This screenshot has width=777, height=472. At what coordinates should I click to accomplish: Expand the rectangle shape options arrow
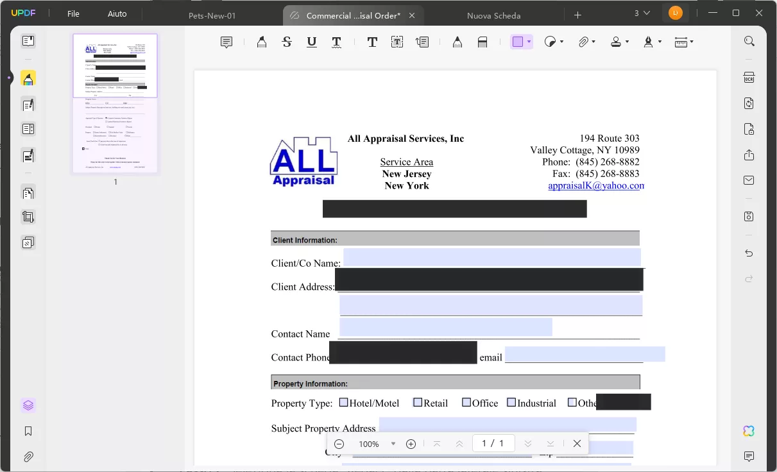tap(529, 42)
